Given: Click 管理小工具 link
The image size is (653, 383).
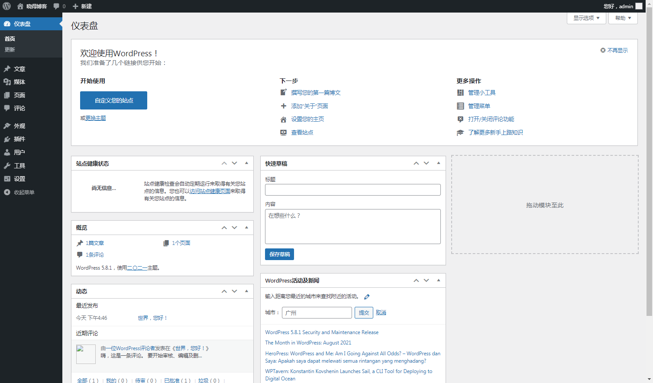Looking at the screenshot, I should pyautogui.click(x=482, y=93).
